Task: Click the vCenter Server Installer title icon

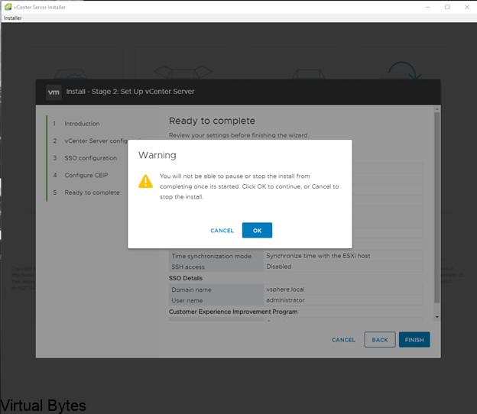Action: (8, 7)
